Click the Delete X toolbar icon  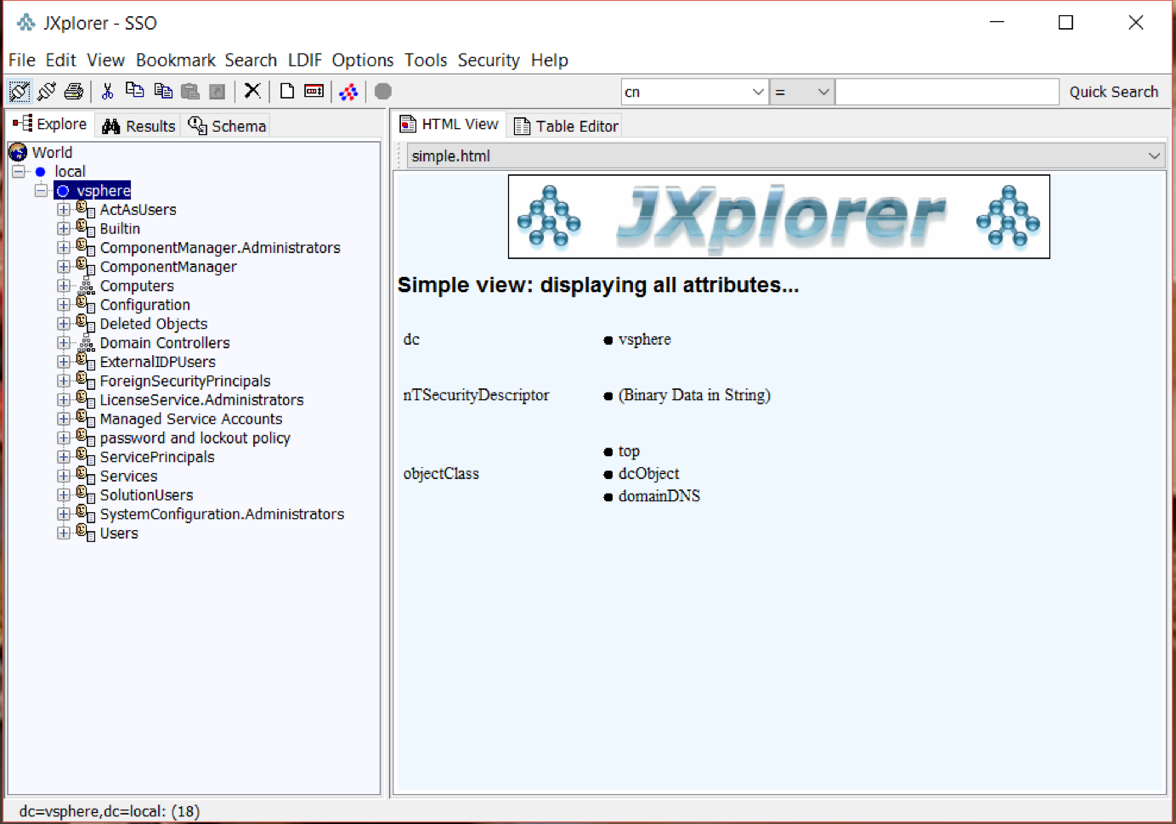[252, 91]
